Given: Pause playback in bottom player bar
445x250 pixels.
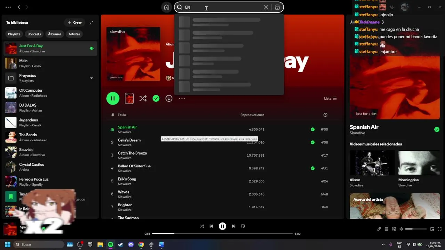Looking at the screenshot, I should (x=222, y=226).
